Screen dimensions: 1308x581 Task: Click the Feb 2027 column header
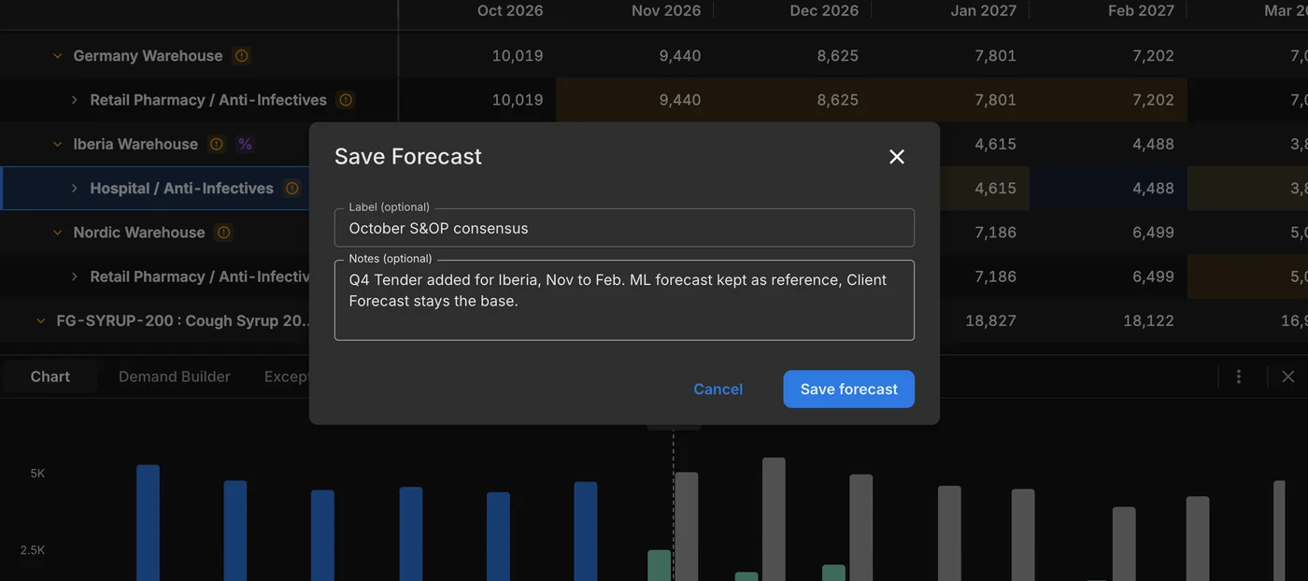[1141, 10]
